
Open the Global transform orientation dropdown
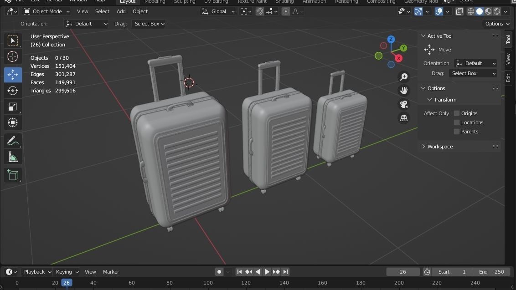click(218, 11)
